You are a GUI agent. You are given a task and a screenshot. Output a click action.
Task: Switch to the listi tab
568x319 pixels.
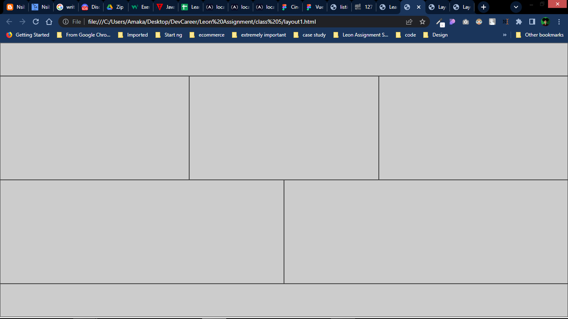(x=339, y=7)
